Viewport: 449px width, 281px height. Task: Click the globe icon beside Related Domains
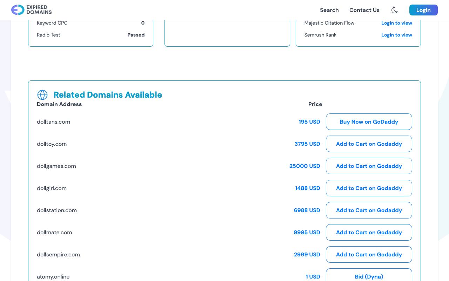click(x=42, y=95)
